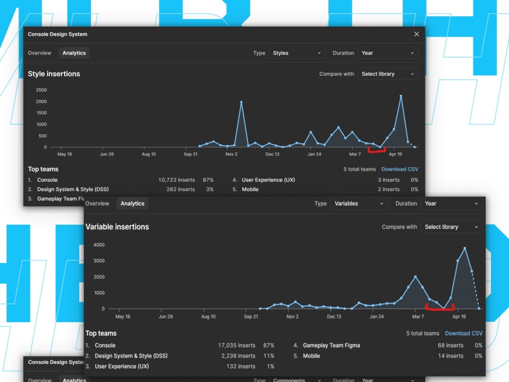Open Select library dropdown beside Style insertions
509x382 pixels.
click(x=388, y=74)
